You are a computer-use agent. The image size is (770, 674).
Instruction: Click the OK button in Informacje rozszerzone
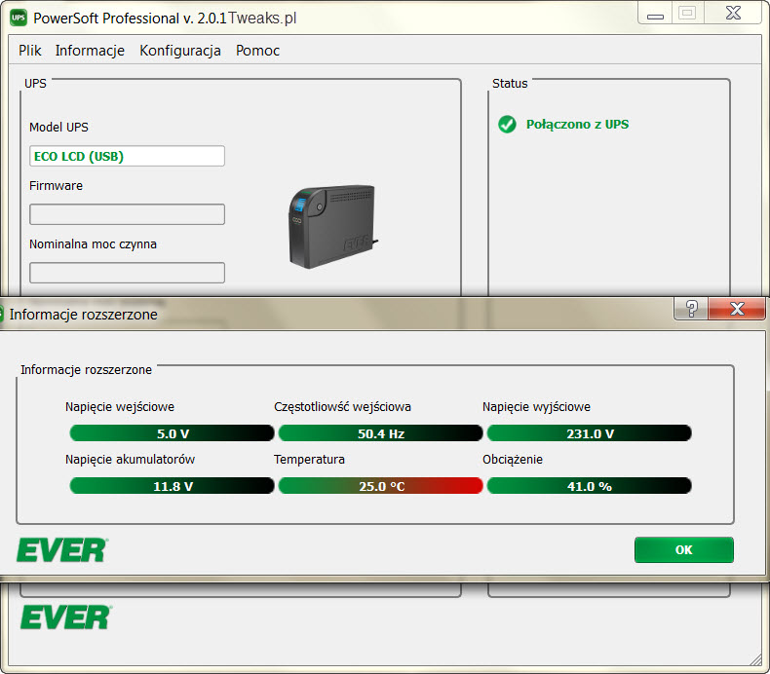684,549
